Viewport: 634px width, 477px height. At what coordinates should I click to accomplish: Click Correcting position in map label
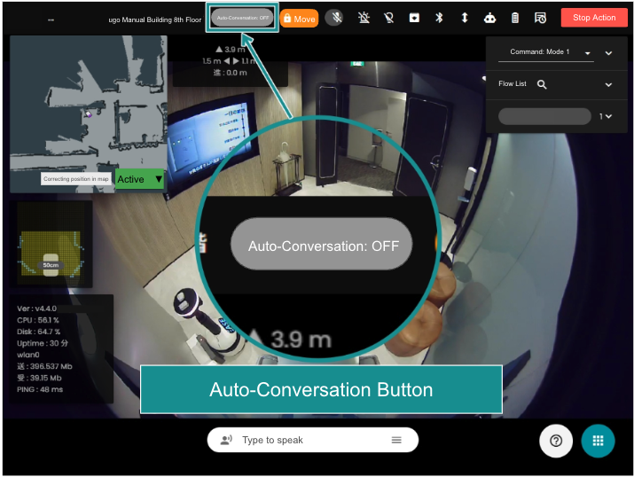(76, 179)
